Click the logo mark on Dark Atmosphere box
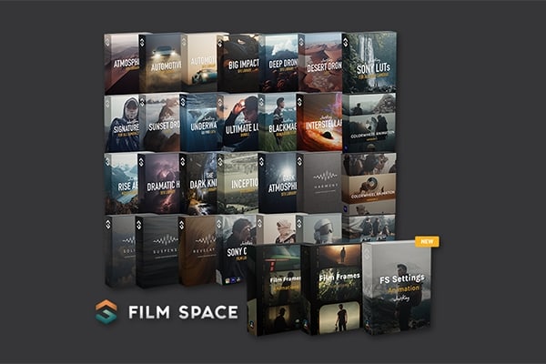The image size is (546, 364). 261,162
